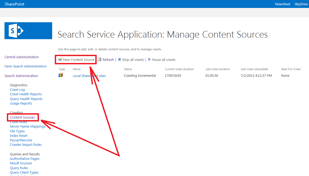Open Crawler Impact Rules
The image size is (309, 176).
26,145
